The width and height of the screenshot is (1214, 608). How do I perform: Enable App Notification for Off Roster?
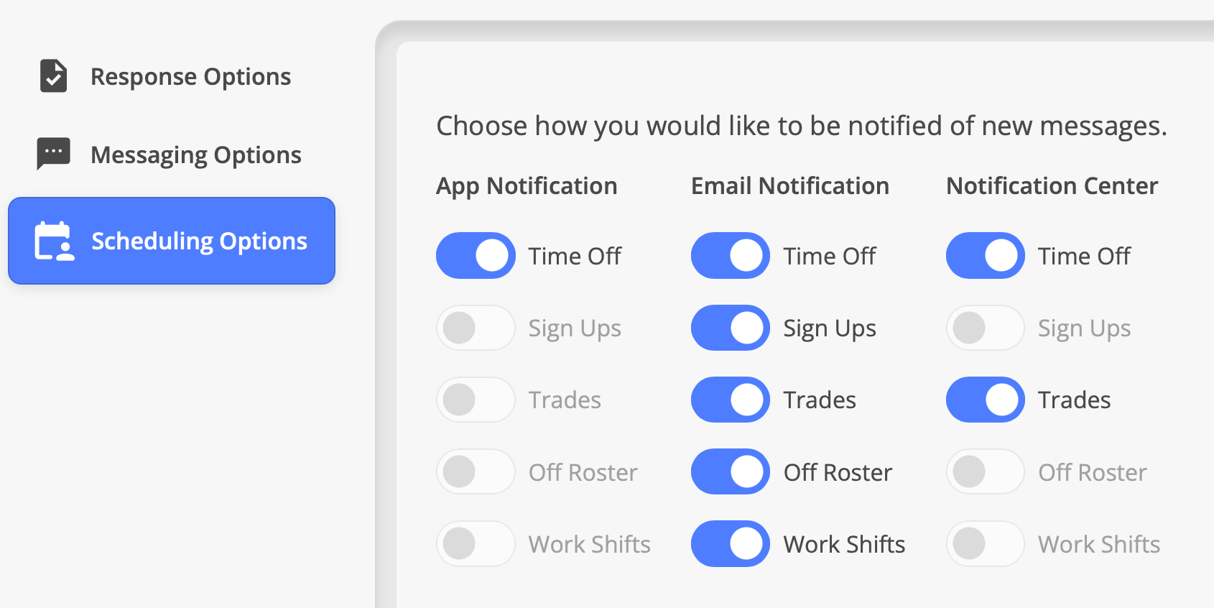476,472
